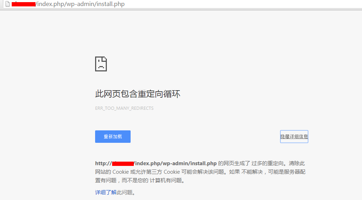The width and height of the screenshot is (362, 200).
Task: Click the red redacted block in details paragraph
Action: [x=122, y=164]
